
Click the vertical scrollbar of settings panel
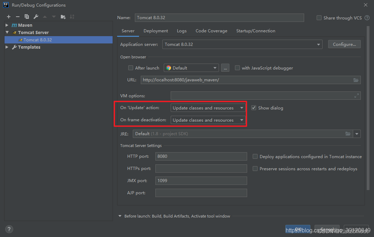pos(368,107)
